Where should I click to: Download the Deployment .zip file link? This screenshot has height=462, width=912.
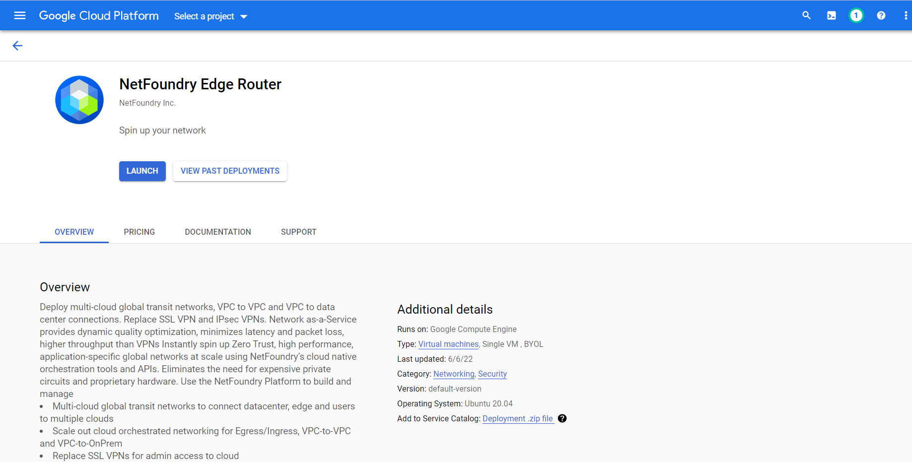[518, 418]
